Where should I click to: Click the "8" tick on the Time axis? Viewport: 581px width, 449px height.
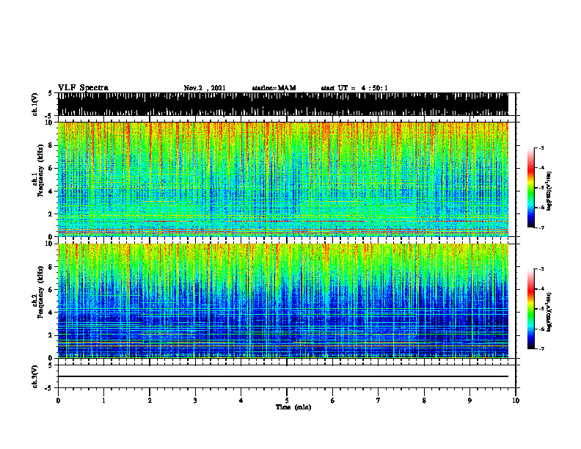tap(424, 401)
